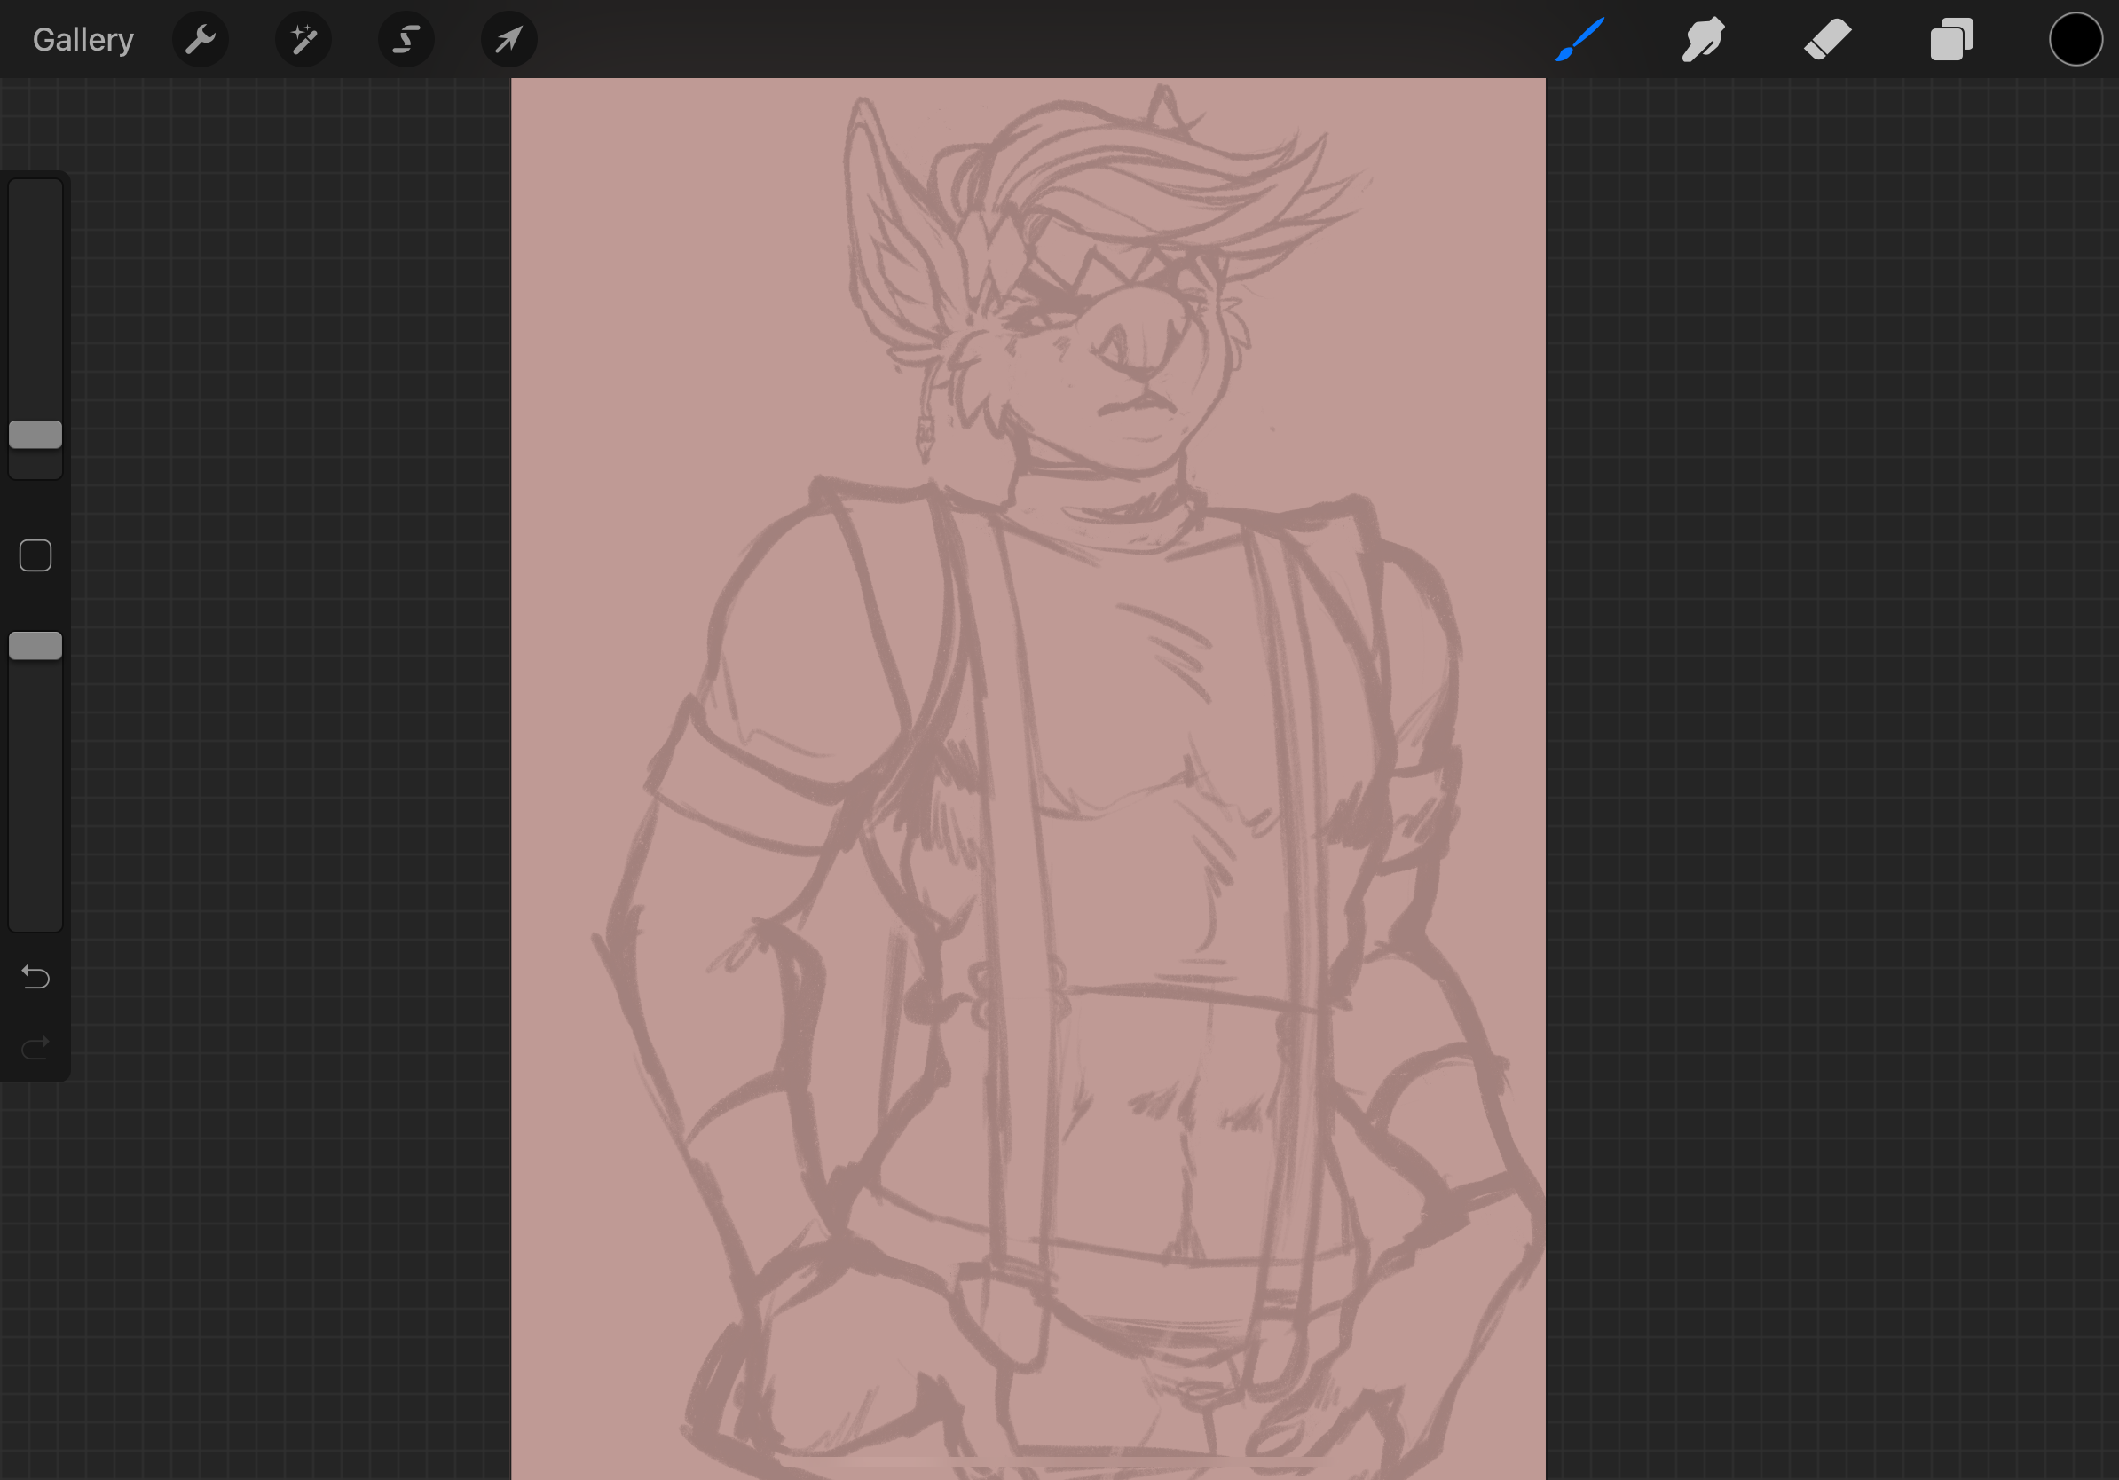Click the brush opacity slider handle
2119x1480 pixels.
tap(36, 646)
